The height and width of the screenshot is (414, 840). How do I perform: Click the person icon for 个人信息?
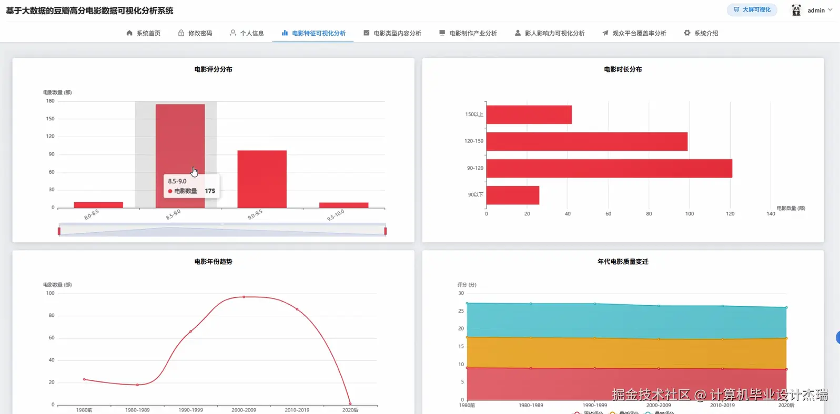point(233,33)
